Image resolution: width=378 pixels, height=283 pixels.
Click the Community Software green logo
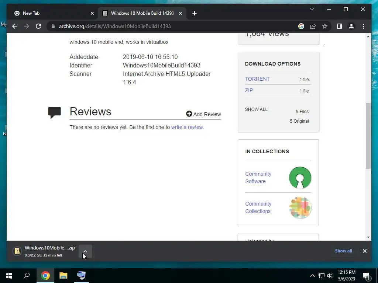(x=300, y=178)
